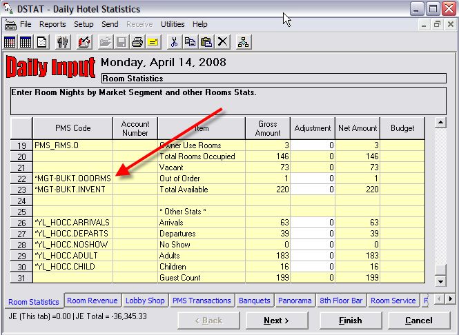The image size is (459, 335).
Task: Click the yellow note toolbar icon
Action: (153, 42)
